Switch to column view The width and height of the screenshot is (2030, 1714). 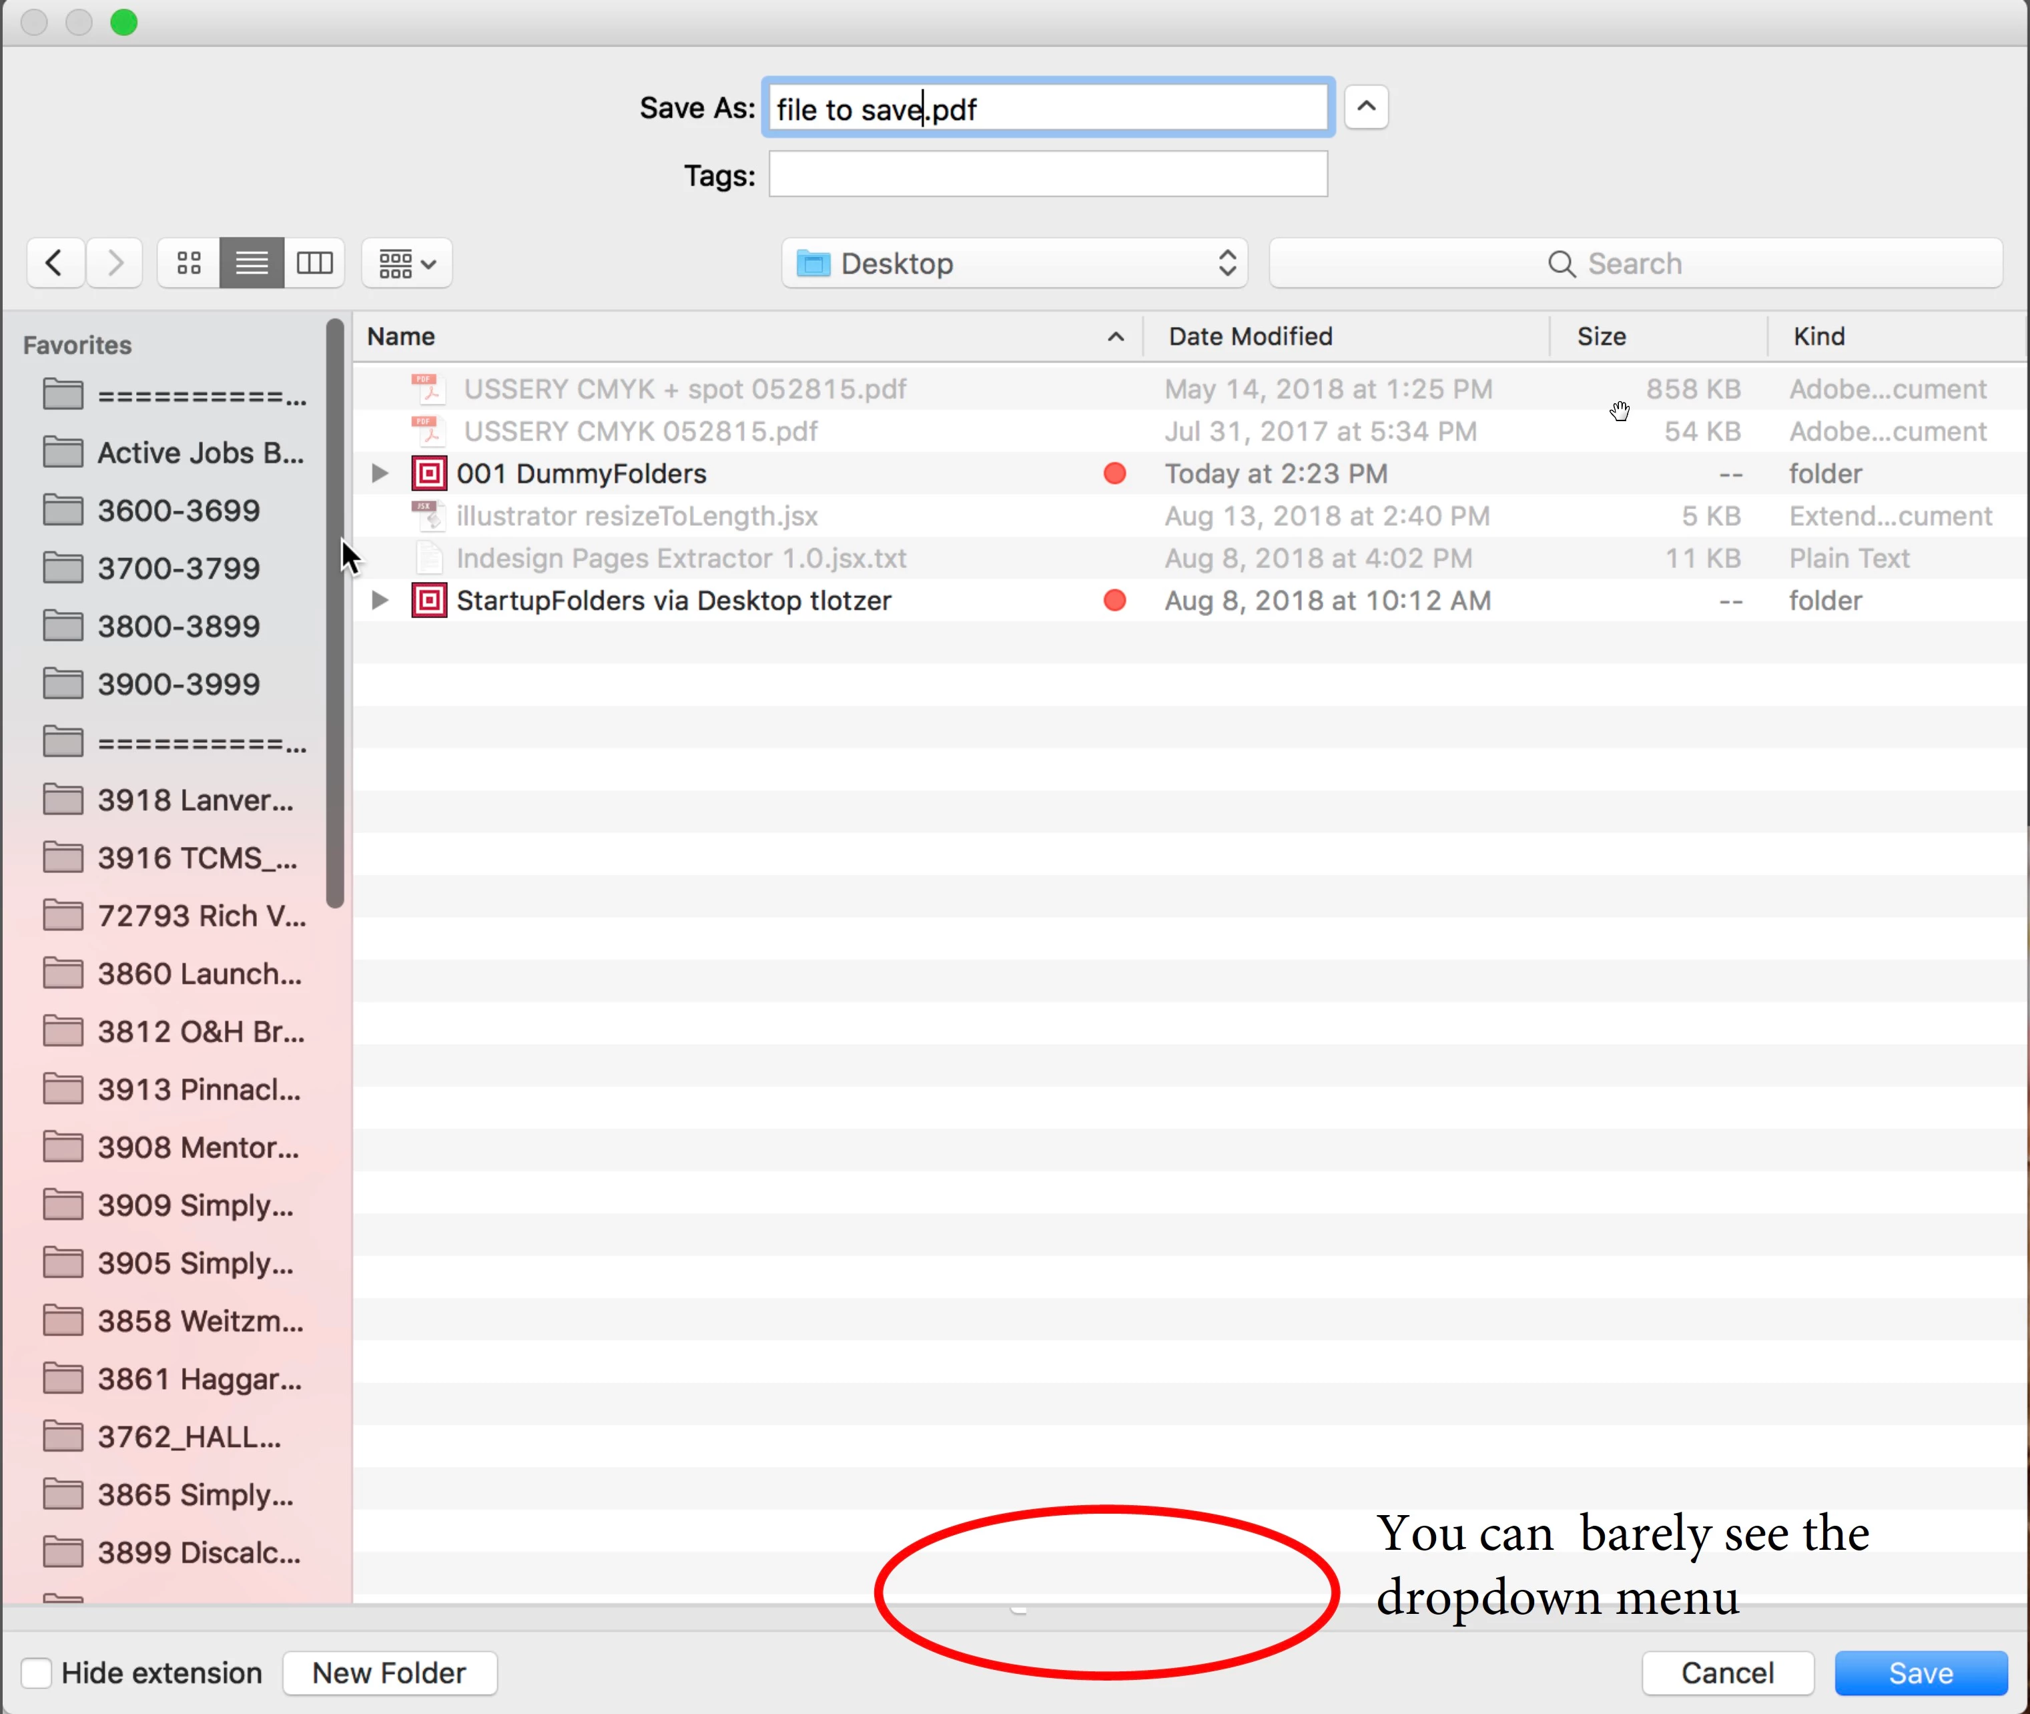315,262
